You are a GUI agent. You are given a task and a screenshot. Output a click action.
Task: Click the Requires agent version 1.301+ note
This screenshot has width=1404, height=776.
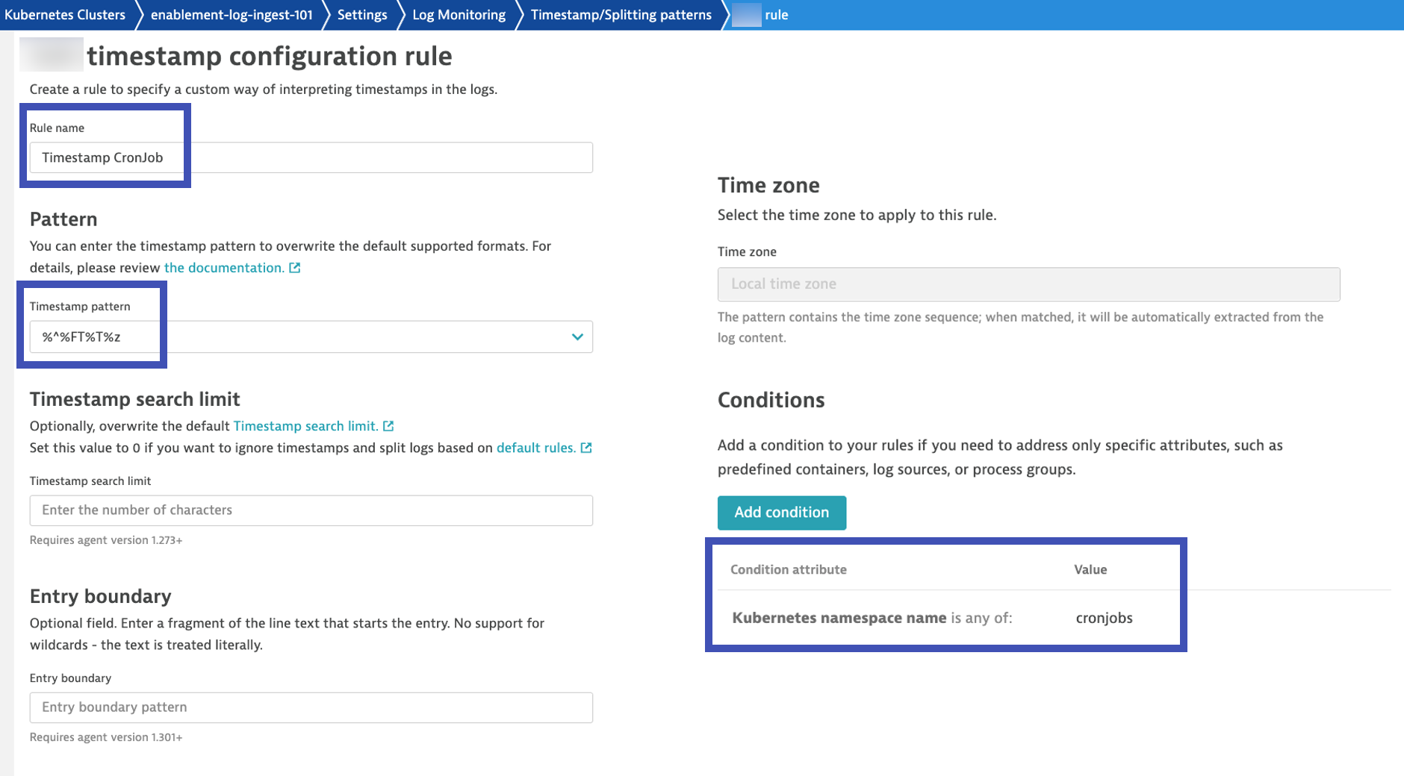(x=106, y=737)
